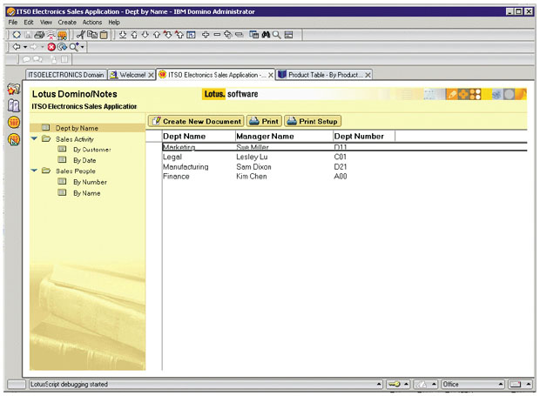Collapse the Sales Activity folder triangle
Image resolution: width=540 pixels, height=396 pixels.
click(35, 138)
